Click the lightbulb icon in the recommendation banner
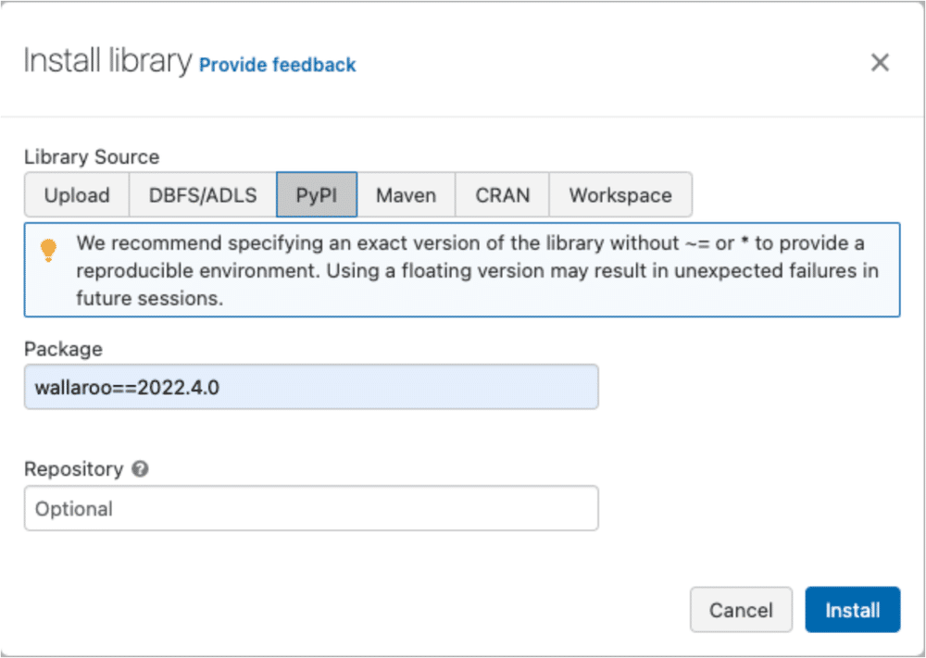This screenshot has height=658, width=926. 49,249
